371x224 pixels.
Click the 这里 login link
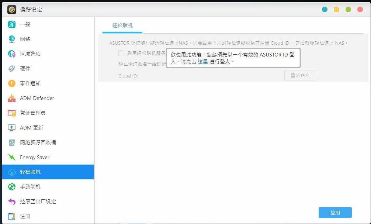202,62
